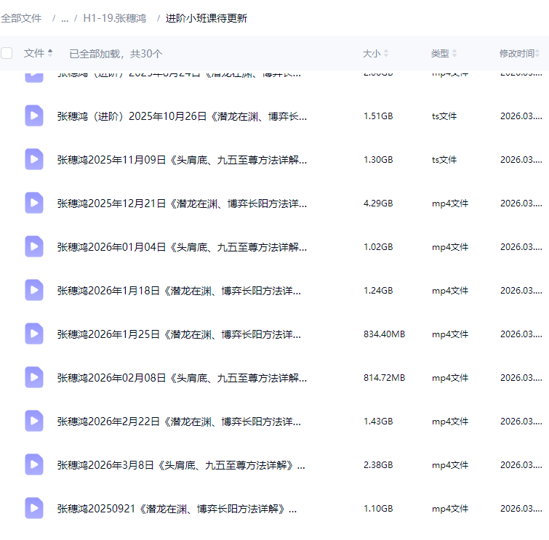
Task: Open file 张穗鸿2026年3月8日《头肩底
Action: (x=181, y=465)
